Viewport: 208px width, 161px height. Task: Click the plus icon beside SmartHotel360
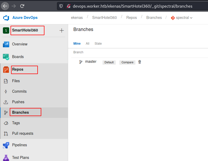pos(62,30)
